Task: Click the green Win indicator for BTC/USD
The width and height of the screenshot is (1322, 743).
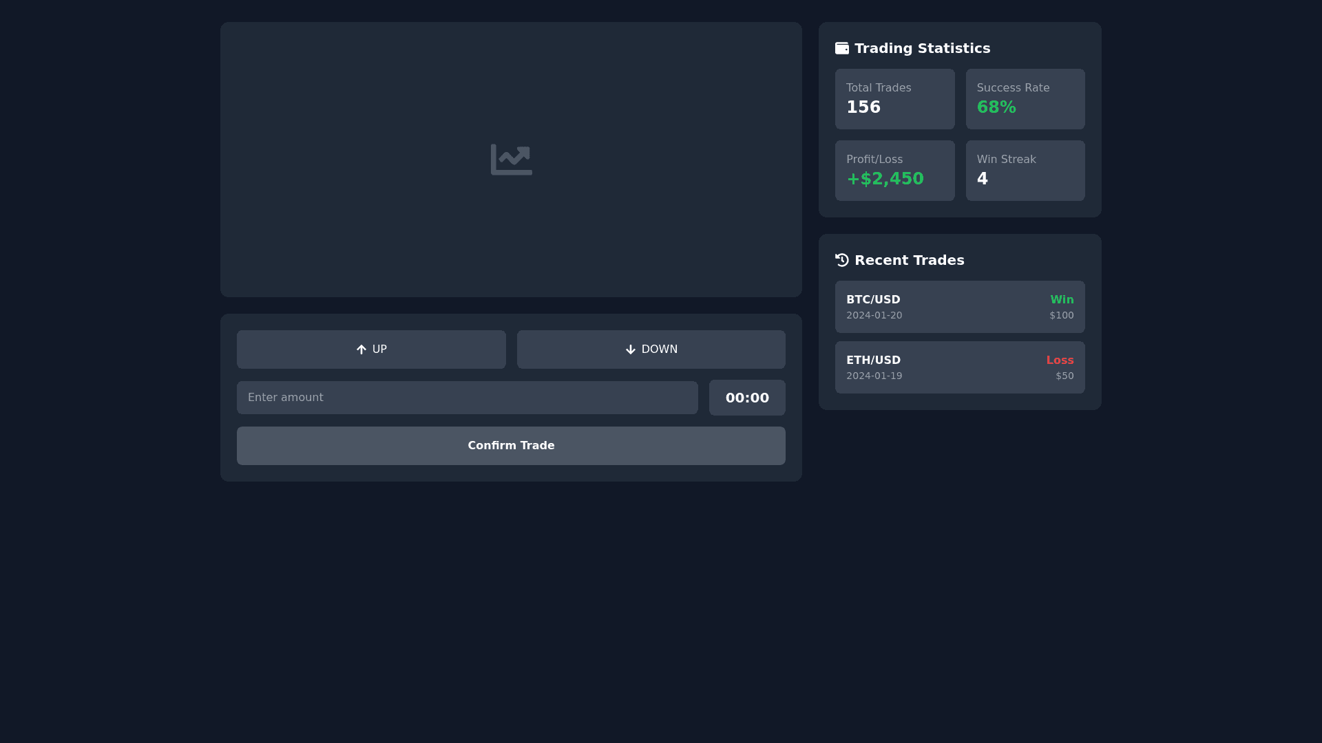Action: tap(1062, 299)
